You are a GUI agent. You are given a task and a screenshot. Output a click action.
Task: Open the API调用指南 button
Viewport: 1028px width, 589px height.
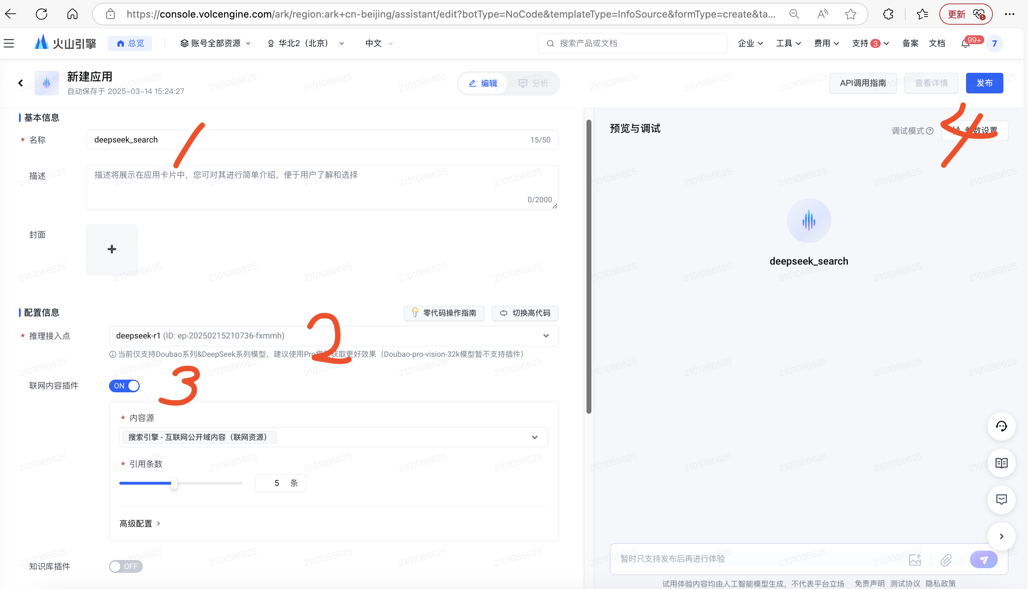pyautogui.click(x=863, y=83)
